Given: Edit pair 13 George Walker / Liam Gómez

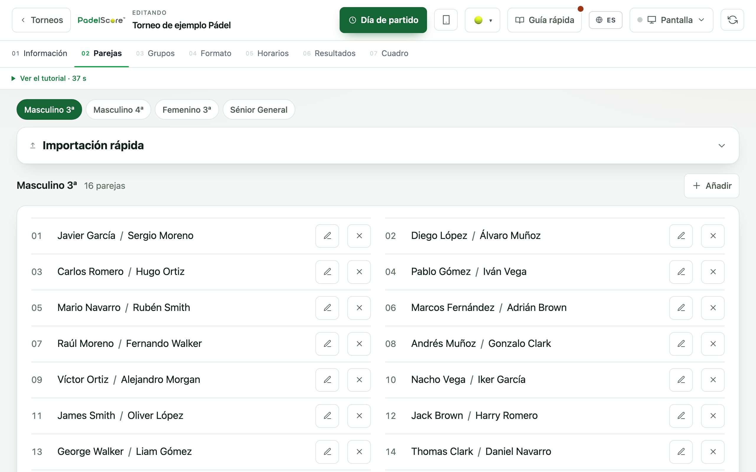Looking at the screenshot, I should (327, 452).
